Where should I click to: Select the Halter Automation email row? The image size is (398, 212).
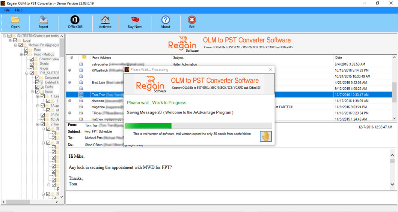click(229, 64)
